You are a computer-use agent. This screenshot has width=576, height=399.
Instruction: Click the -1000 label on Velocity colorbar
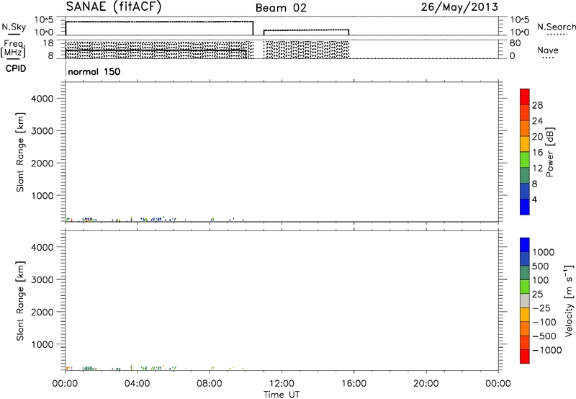point(547,350)
